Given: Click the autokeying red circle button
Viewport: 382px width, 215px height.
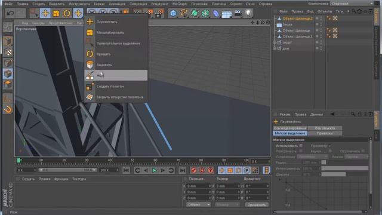Looking at the screenshot, I should tap(202, 170).
